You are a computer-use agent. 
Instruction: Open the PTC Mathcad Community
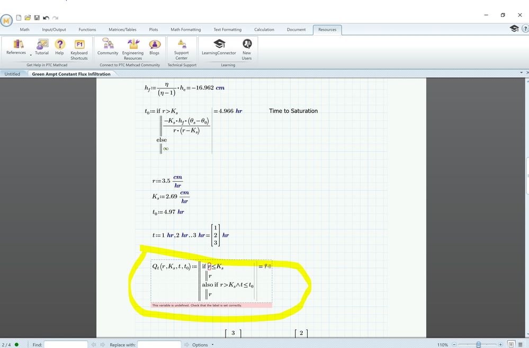point(107,47)
